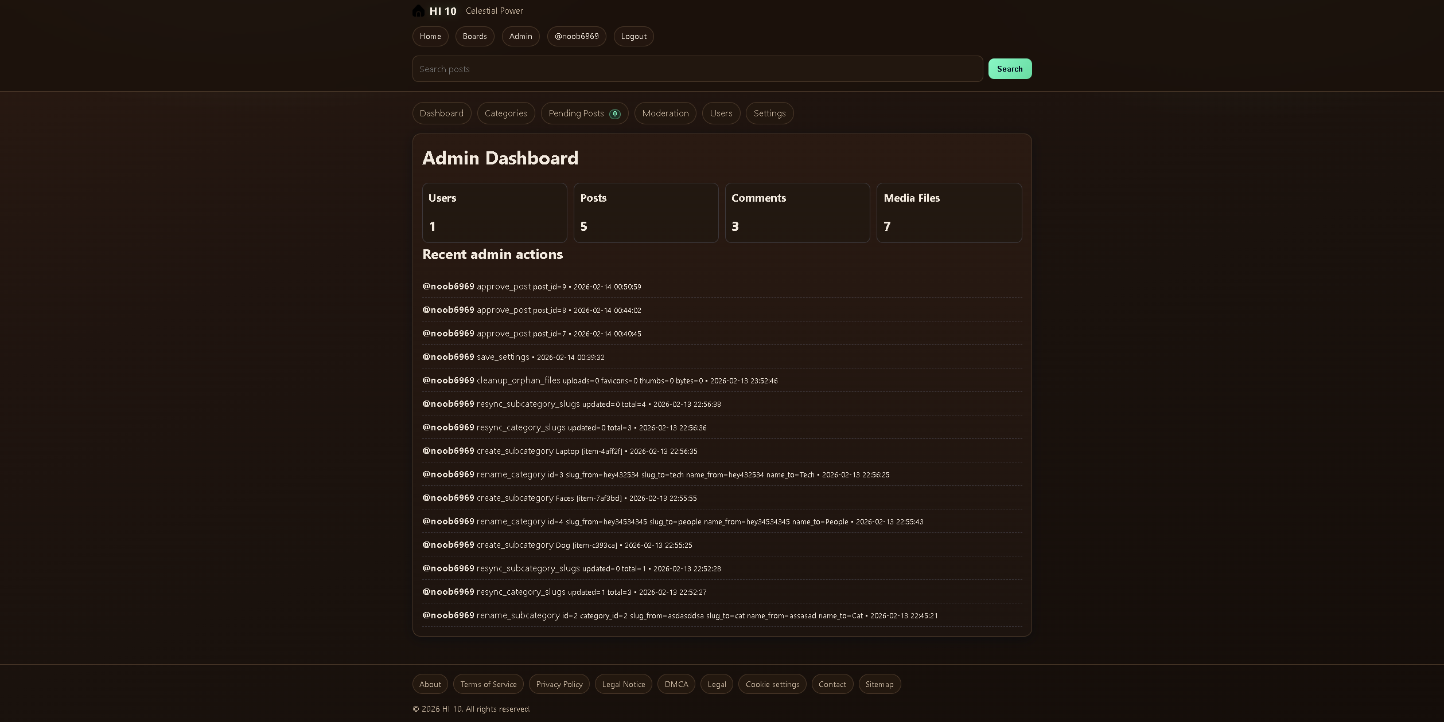Open the Sitemap from the footer

click(x=879, y=684)
